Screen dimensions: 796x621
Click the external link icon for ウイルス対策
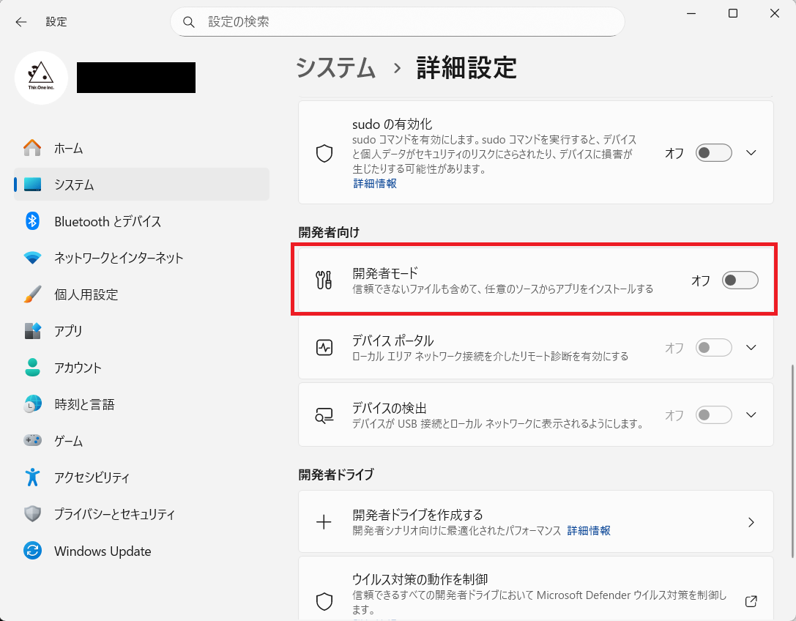point(751,601)
